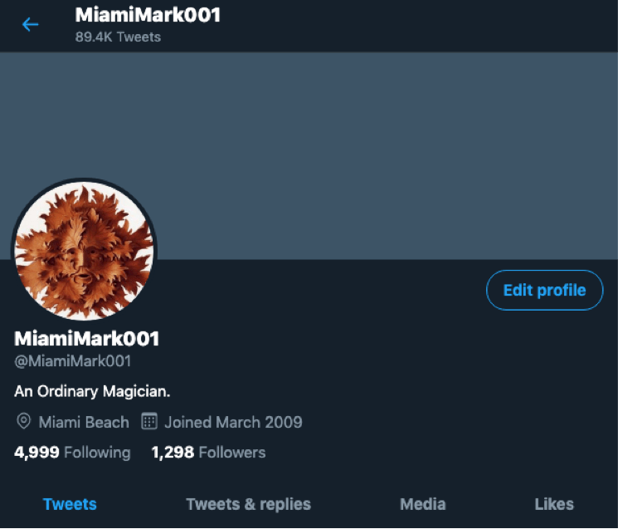The height and width of the screenshot is (529, 618).
Task: Select the Media tab
Action: (423, 504)
